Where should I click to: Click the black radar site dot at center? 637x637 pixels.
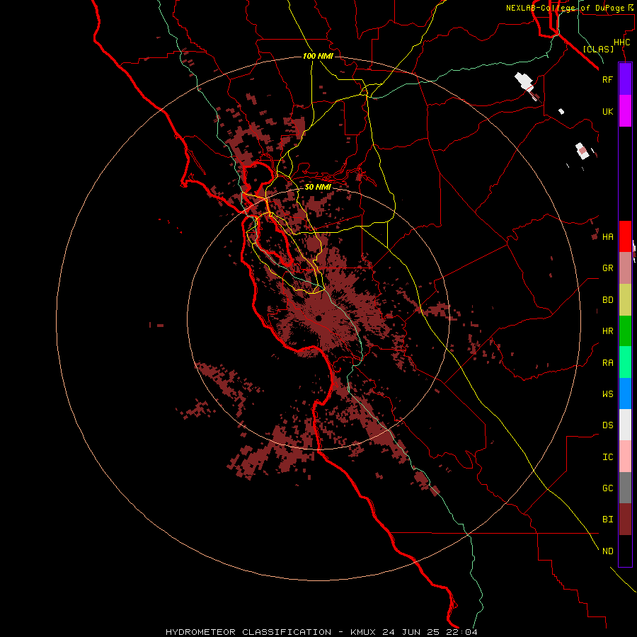tap(318, 318)
